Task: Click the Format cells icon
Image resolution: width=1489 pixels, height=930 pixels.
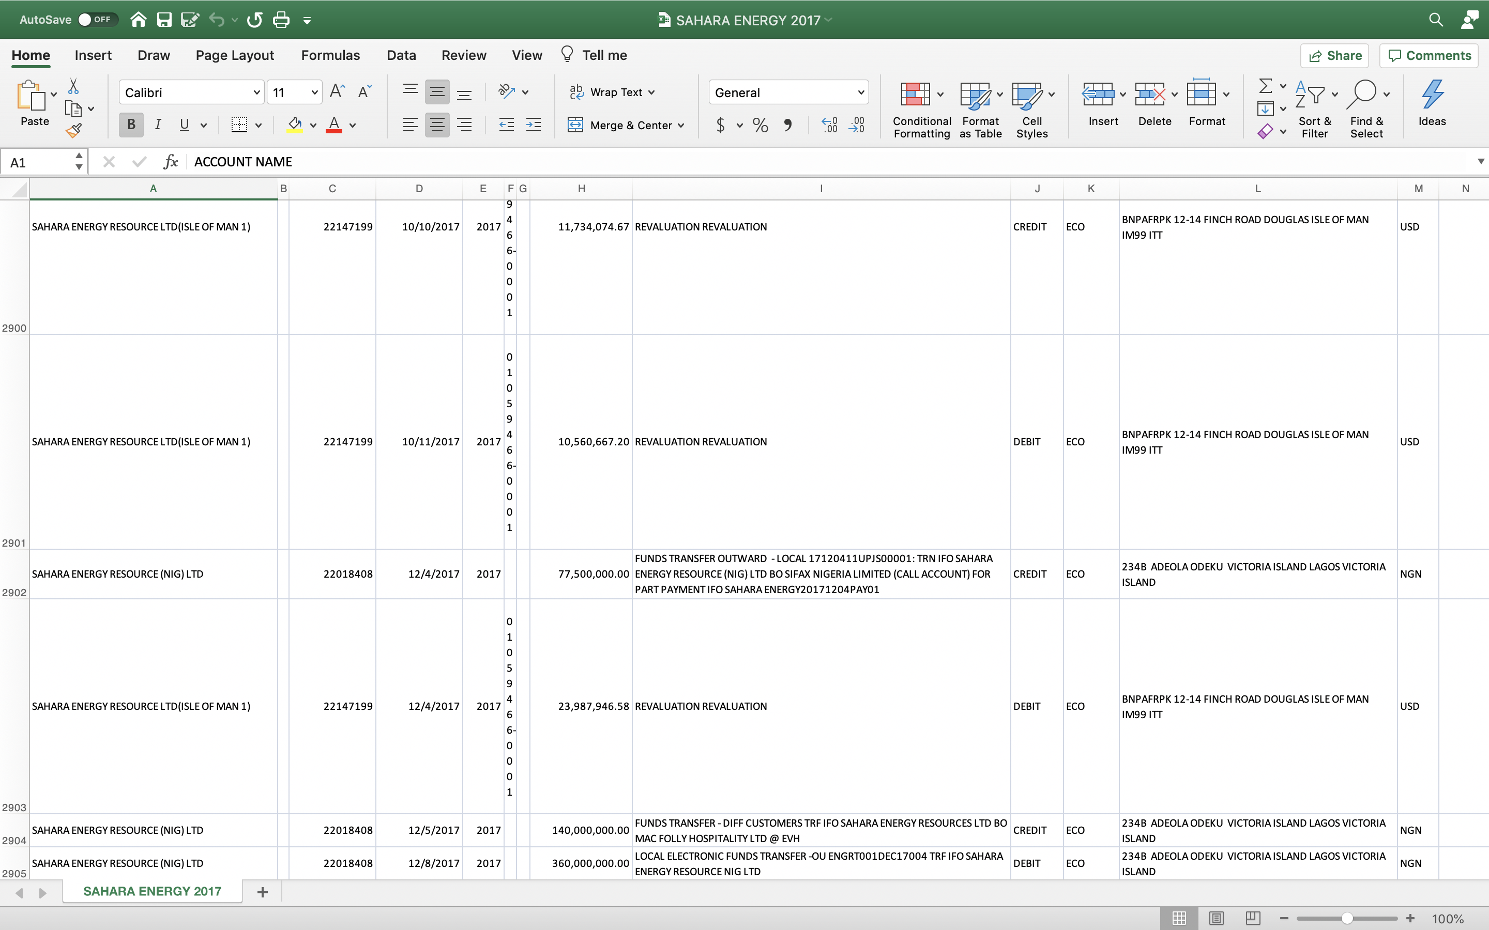Action: click(x=1202, y=94)
